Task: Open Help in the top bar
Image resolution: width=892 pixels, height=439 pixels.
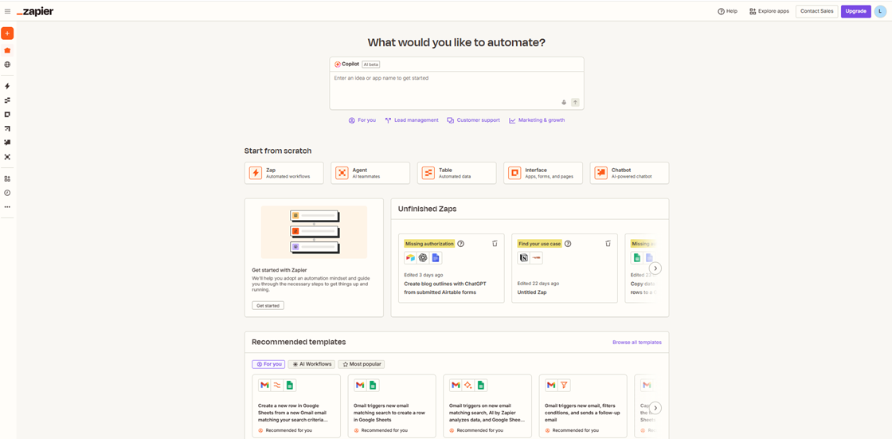Action: (x=728, y=11)
